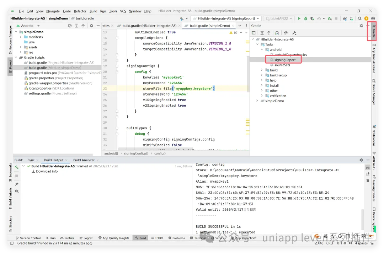Click select opened file target icon in Project panel

(x=70, y=26)
